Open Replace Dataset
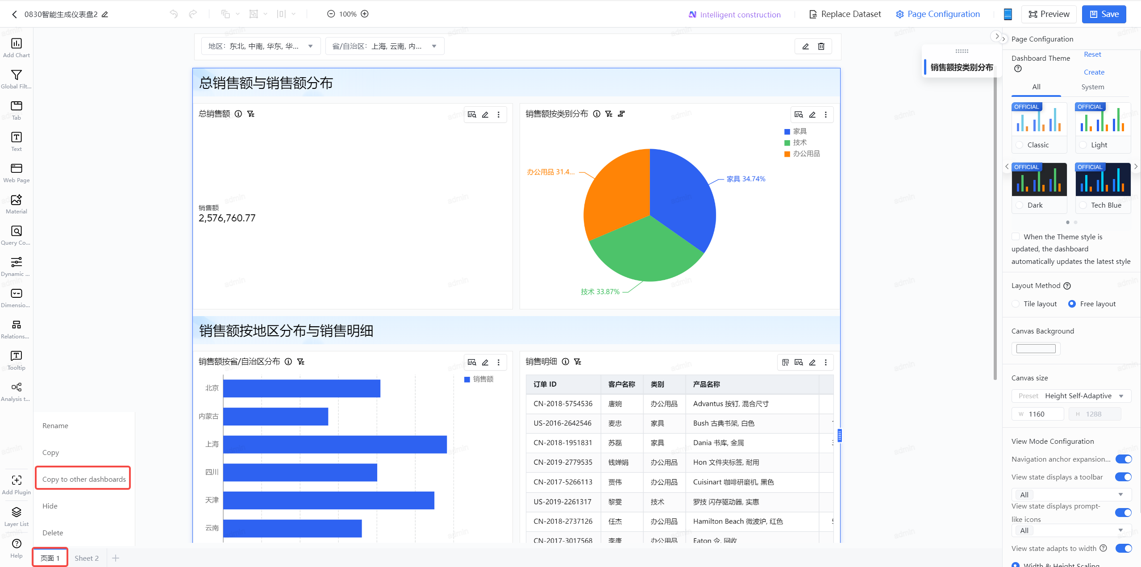Image resolution: width=1141 pixels, height=567 pixels. click(x=845, y=14)
